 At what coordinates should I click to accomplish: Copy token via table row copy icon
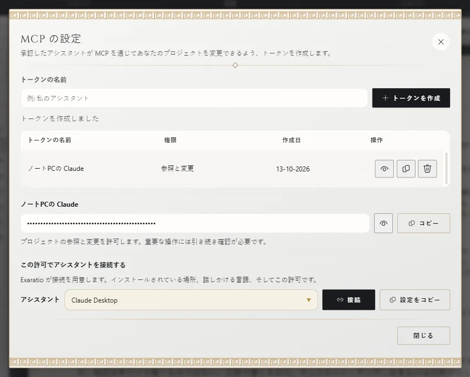point(406,169)
